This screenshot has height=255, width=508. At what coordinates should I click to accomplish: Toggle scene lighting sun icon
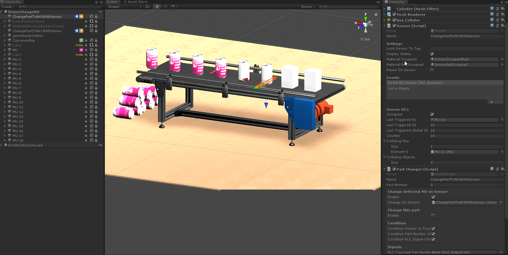tap(157, 7)
